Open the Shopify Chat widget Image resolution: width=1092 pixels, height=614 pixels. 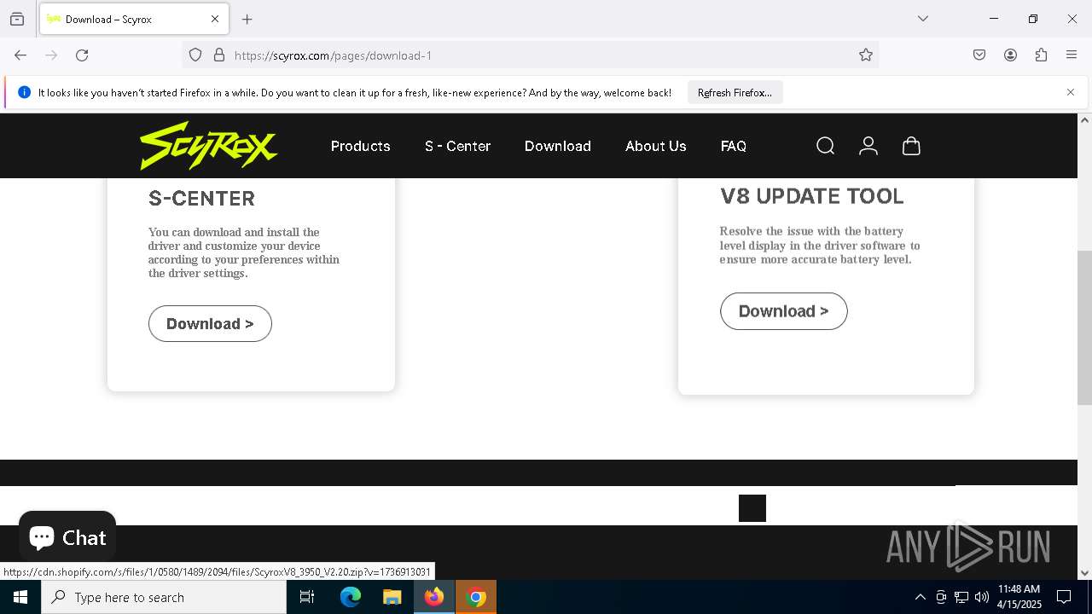pyautogui.click(x=67, y=537)
